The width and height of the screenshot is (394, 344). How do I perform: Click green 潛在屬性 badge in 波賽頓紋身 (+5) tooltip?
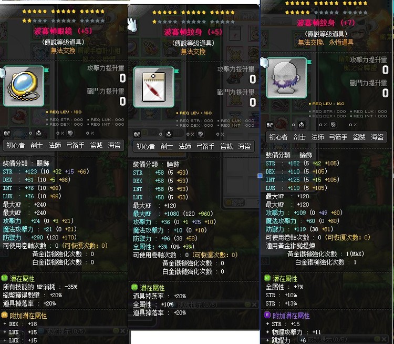[x=134, y=287]
